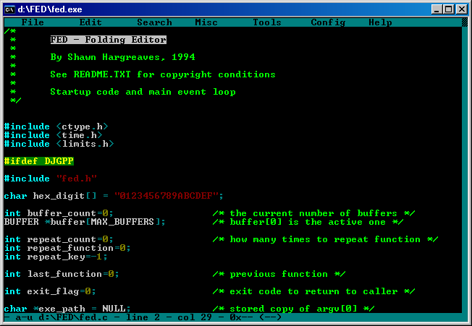This screenshot has height=326, width=472.
Task: Open the Config menu
Action: point(328,22)
